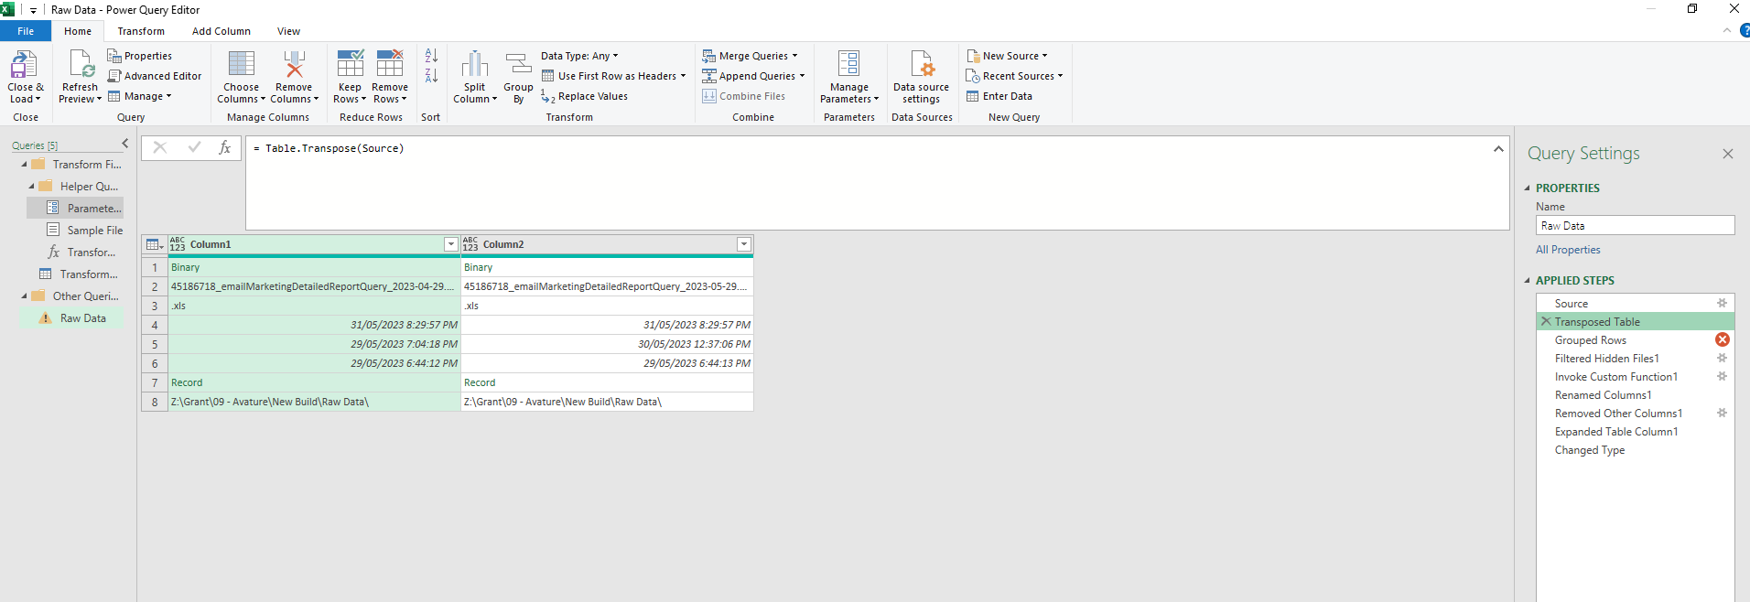1750x602 pixels.
Task: Collapse the Queries pane
Action: coord(125,144)
